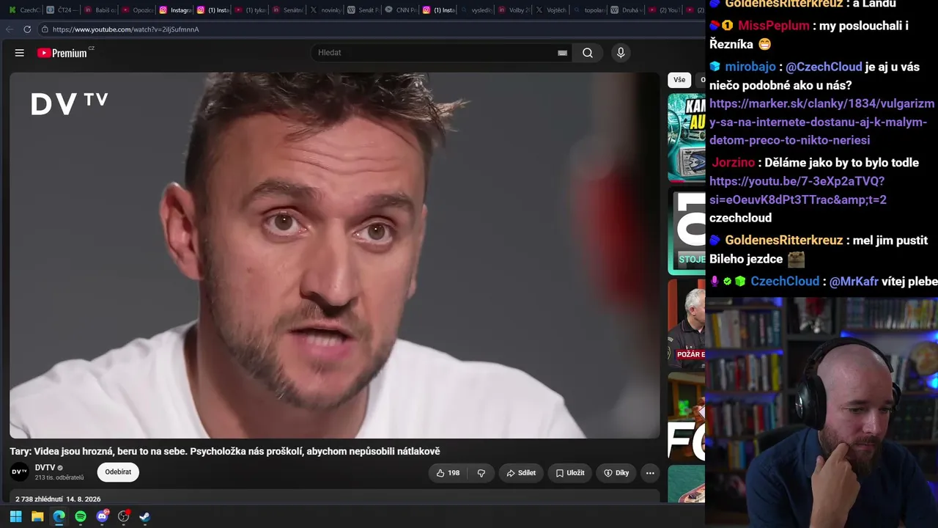The height and width of the screenshot is (528, 938).
Task: Share the video via Sdílet
Action: click(521, 473)
